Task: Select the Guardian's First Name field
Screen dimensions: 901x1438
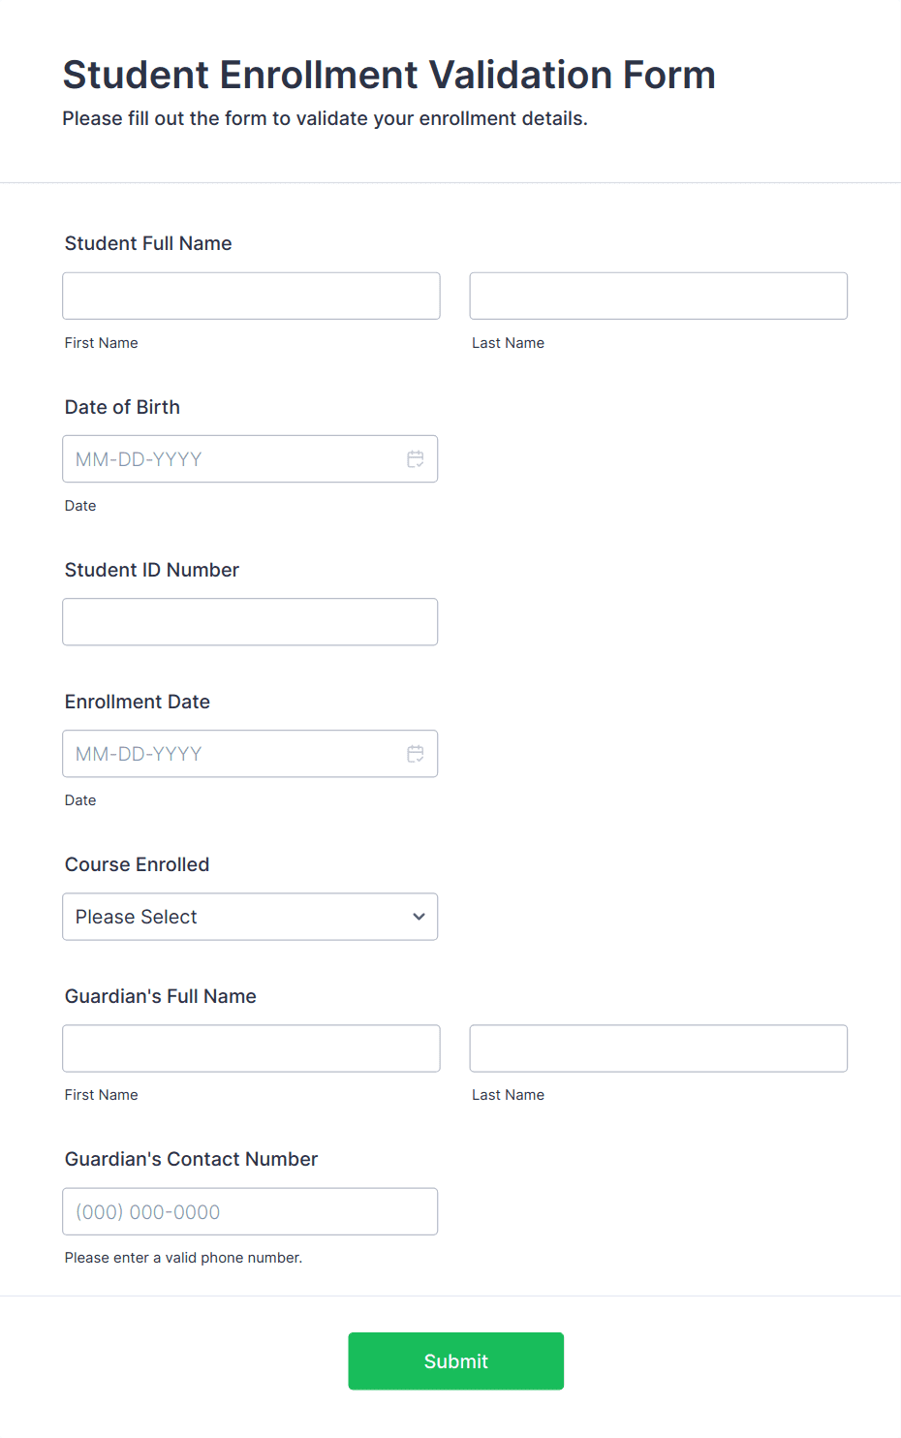Action: tap(250, 1047)
